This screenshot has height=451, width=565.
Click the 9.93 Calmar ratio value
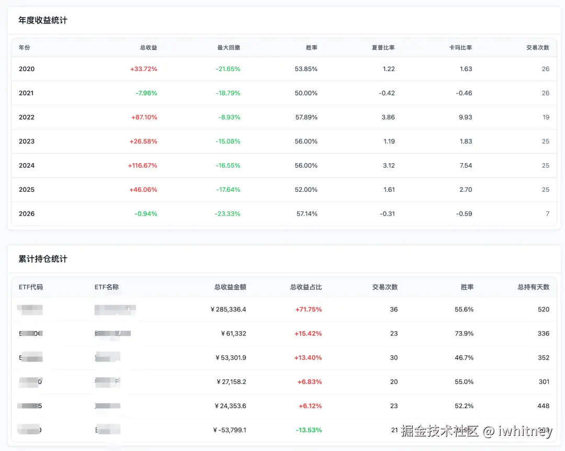(x=465, y=117)
